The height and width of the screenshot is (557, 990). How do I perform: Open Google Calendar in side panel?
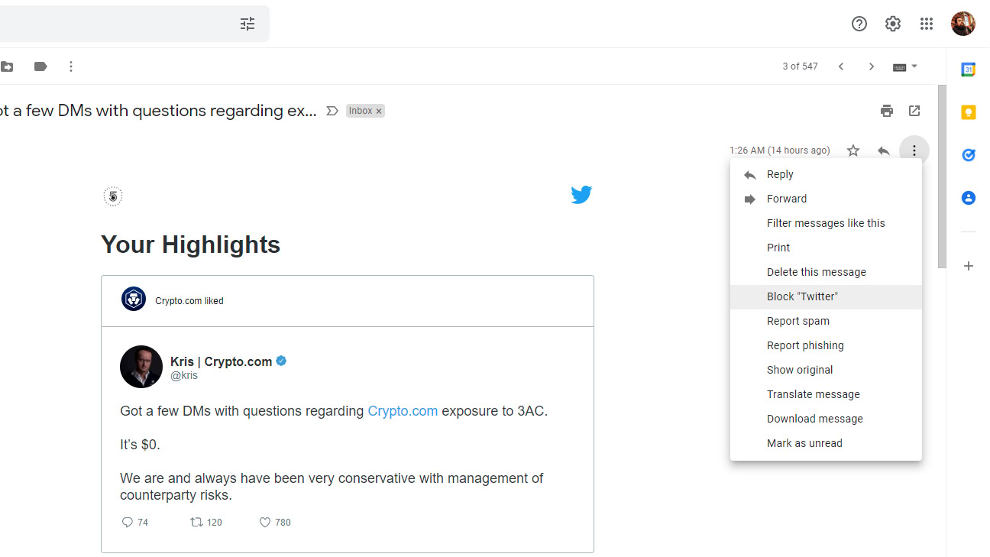[968, 70]
